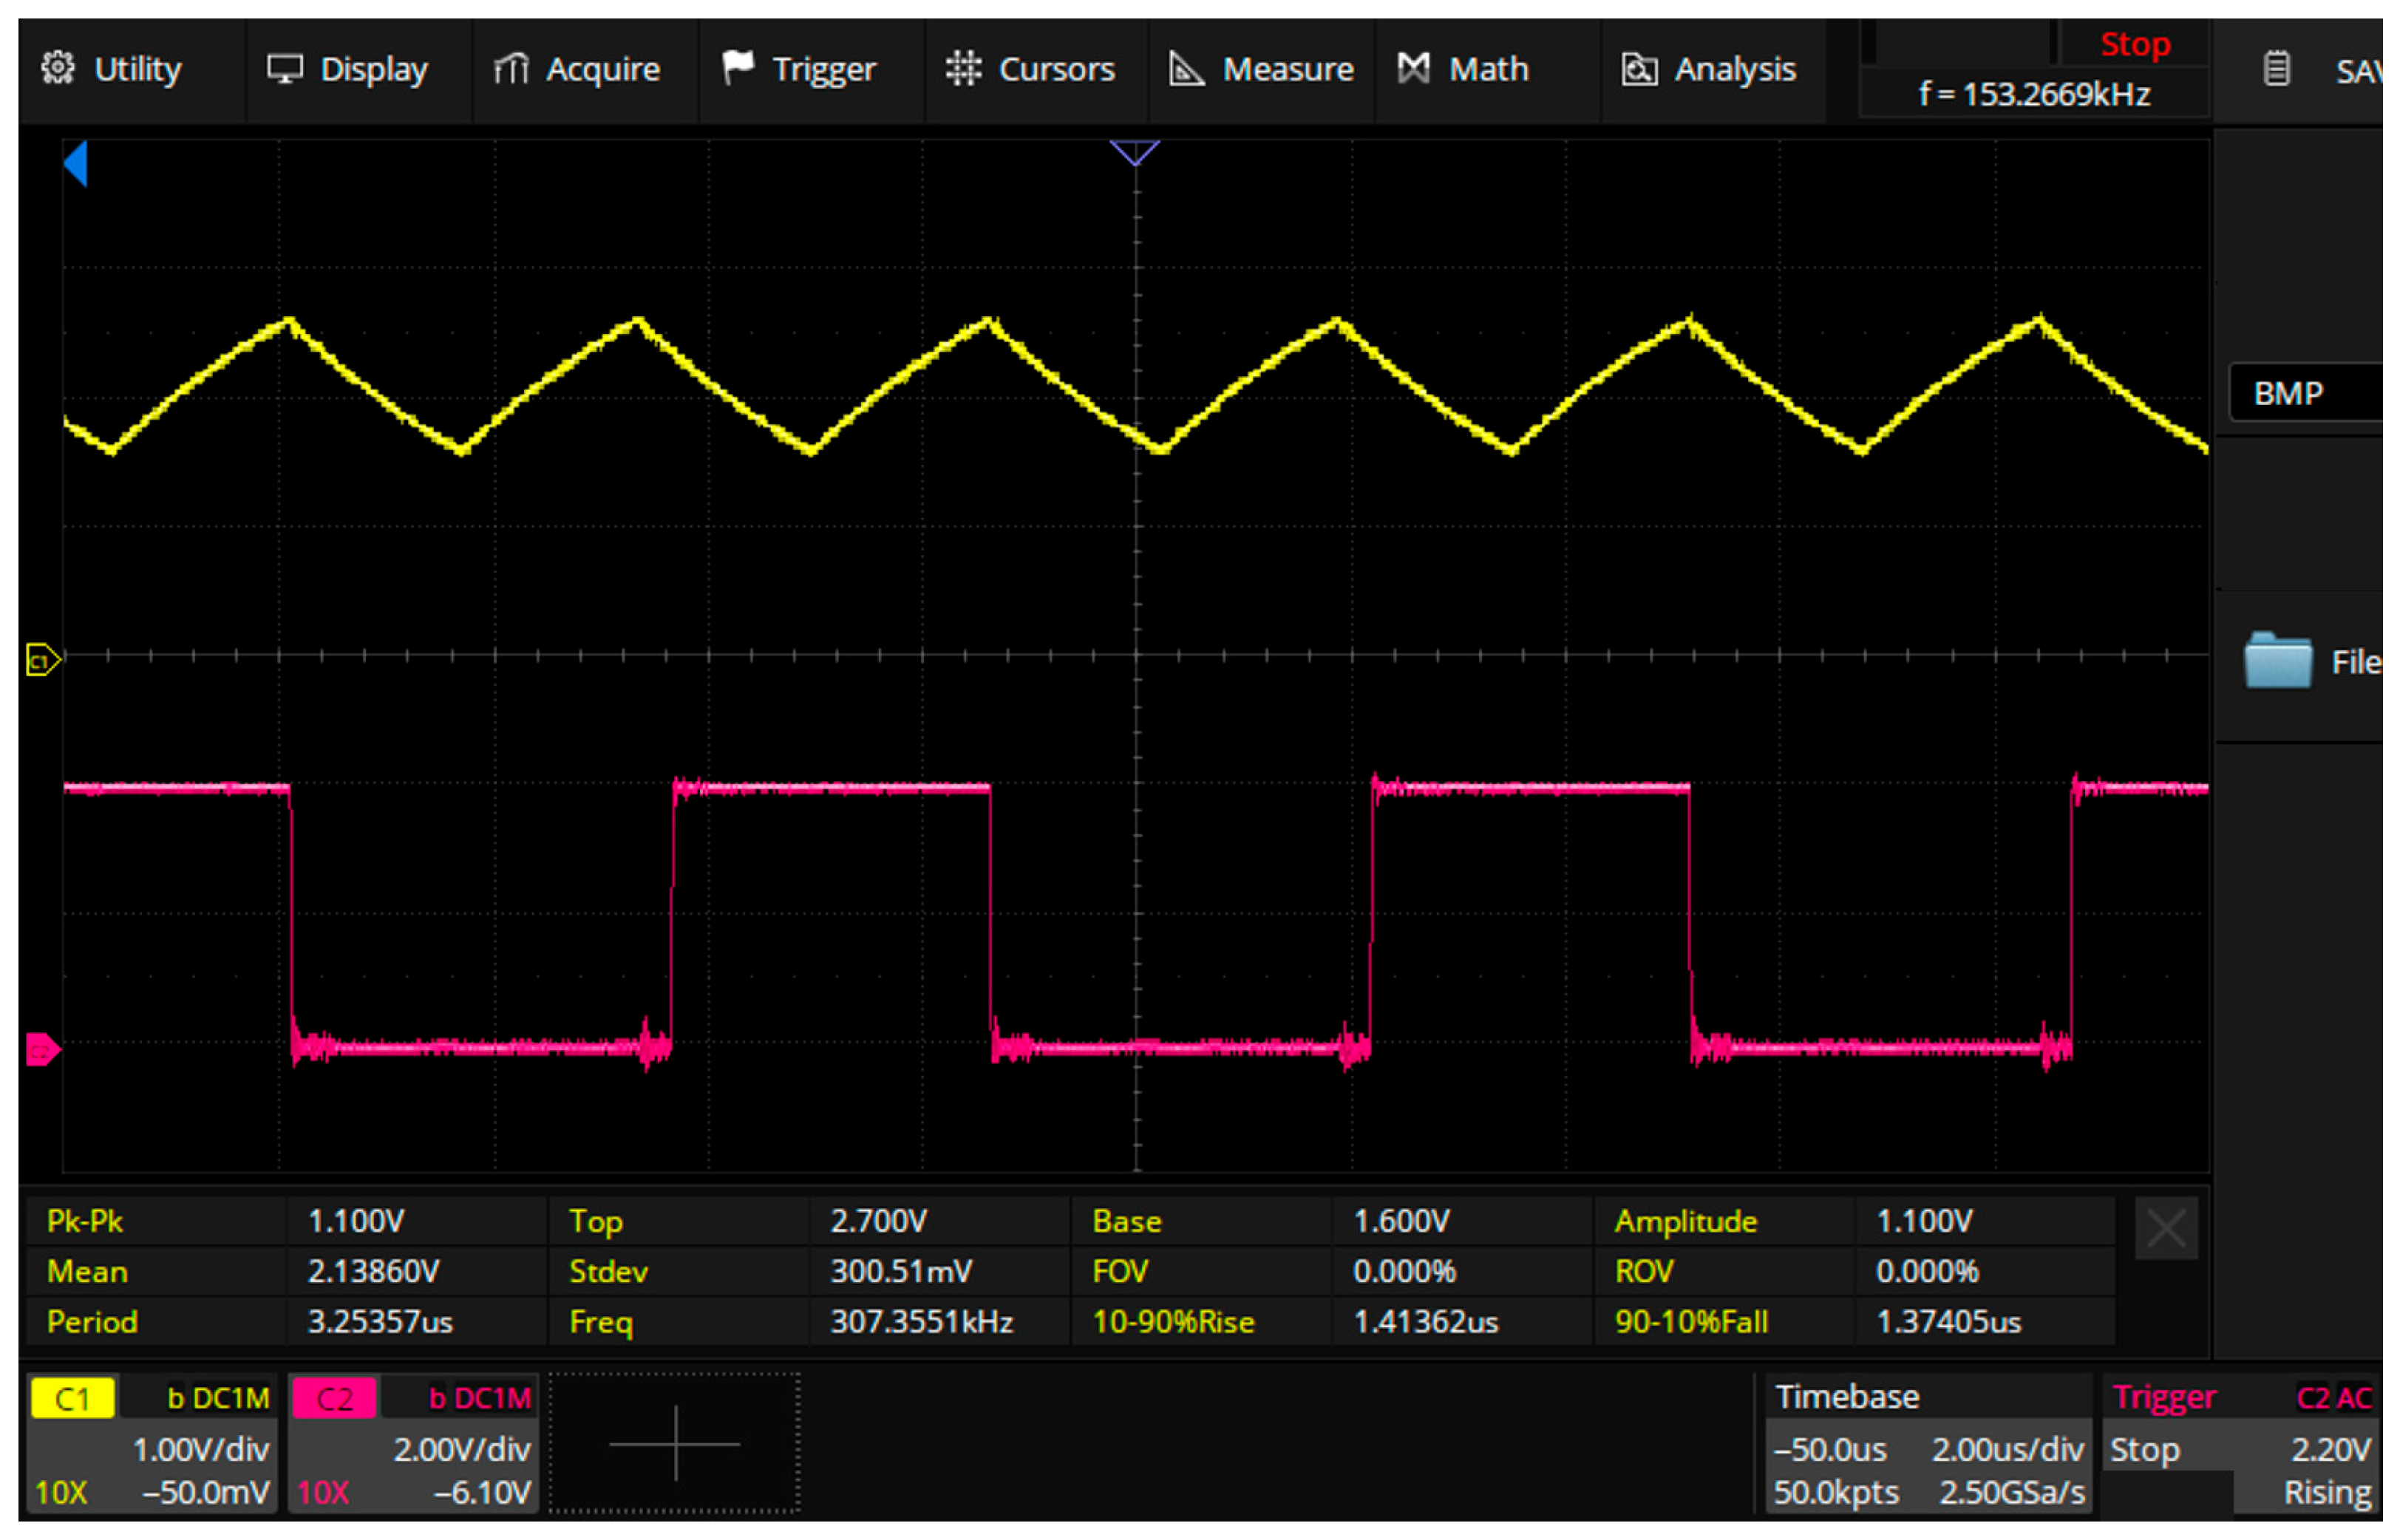Image resolution: width=2400 pixels, height=1540 pixels.
Task: Open the Acquire menu
Action: coord(585,70)
